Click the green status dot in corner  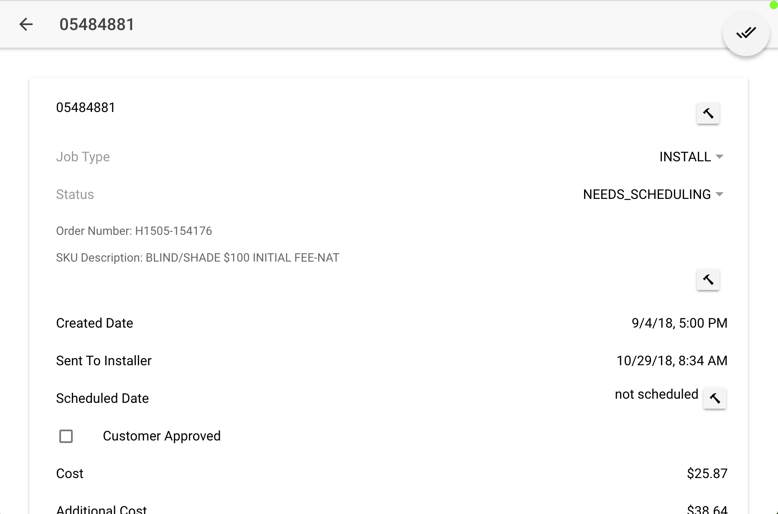tap(773, 5)
